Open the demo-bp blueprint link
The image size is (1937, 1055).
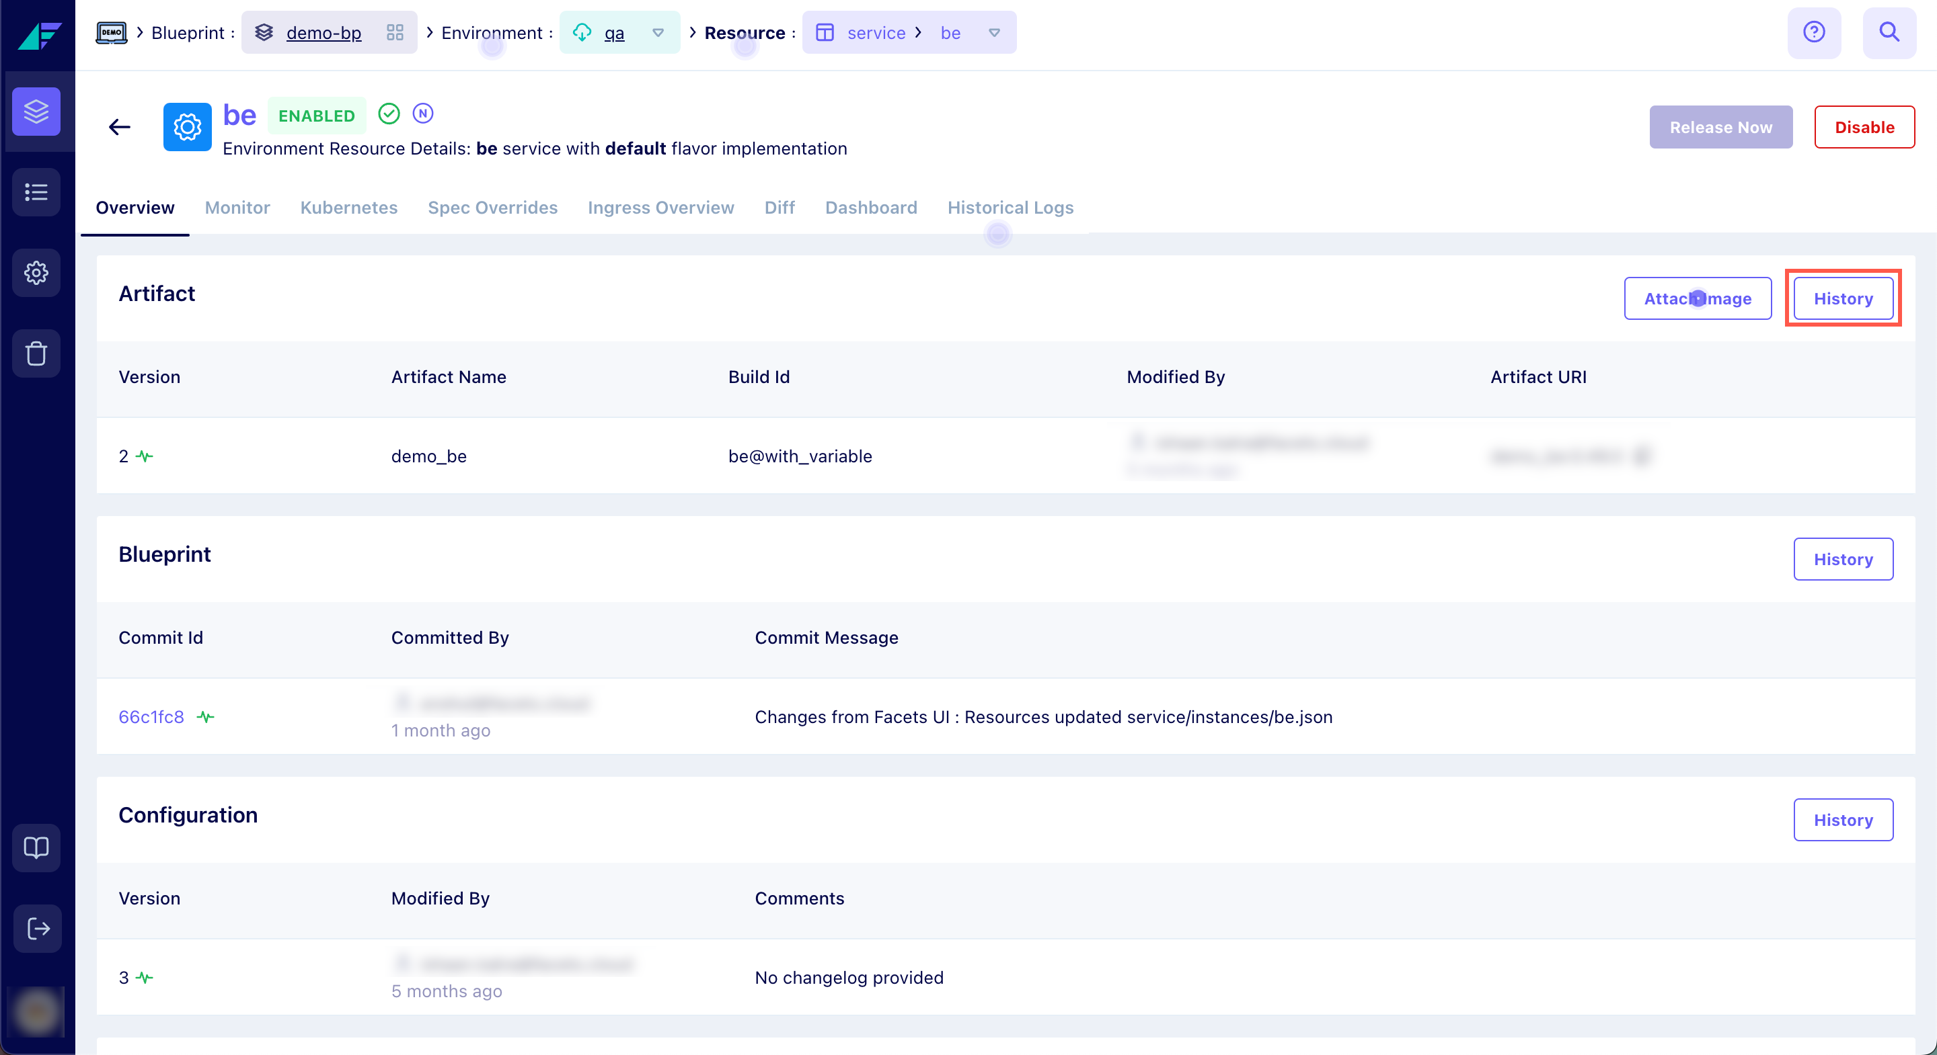(x=324, y=33)
